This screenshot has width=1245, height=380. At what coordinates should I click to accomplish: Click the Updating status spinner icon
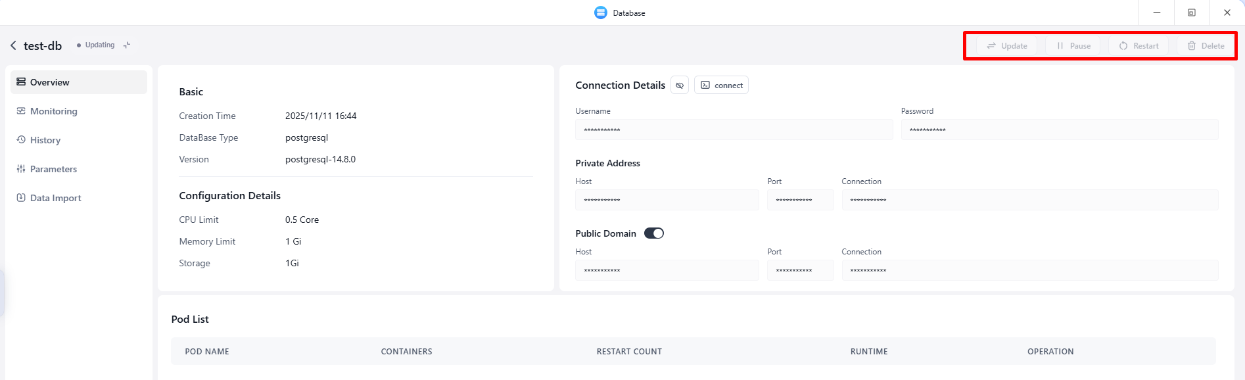pyautogui.click(x=127, y=45)
